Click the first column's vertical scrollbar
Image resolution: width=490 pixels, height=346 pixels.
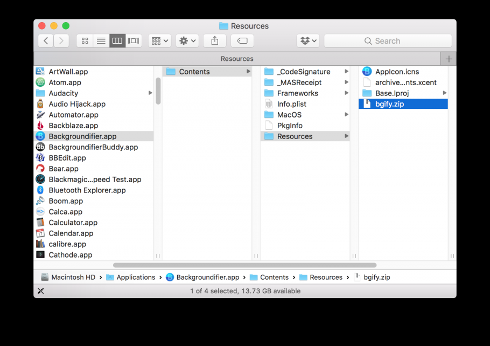[x=158, y=91]
